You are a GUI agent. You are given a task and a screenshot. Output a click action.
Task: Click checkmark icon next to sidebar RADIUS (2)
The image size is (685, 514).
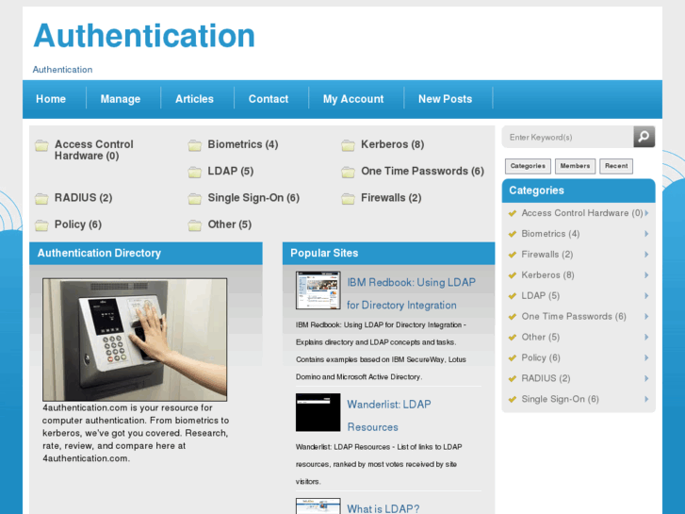click(x=513, y=379)
